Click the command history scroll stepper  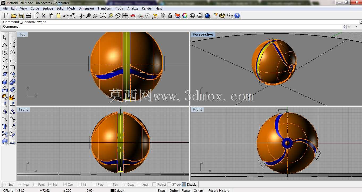coord(345,27)
